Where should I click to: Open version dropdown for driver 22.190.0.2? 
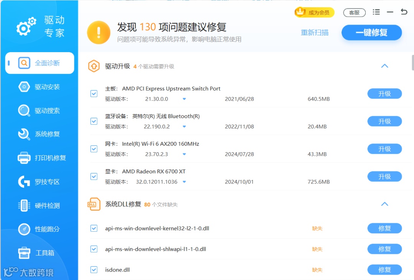184,127
